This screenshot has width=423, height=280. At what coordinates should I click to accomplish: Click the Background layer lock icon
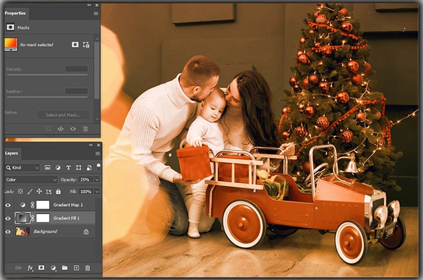tap(86, 231)
